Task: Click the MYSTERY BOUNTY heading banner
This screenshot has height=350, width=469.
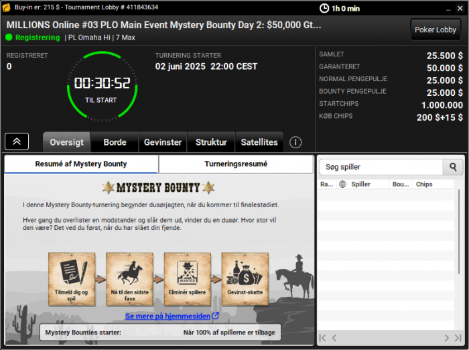Action: pos(158,188)
